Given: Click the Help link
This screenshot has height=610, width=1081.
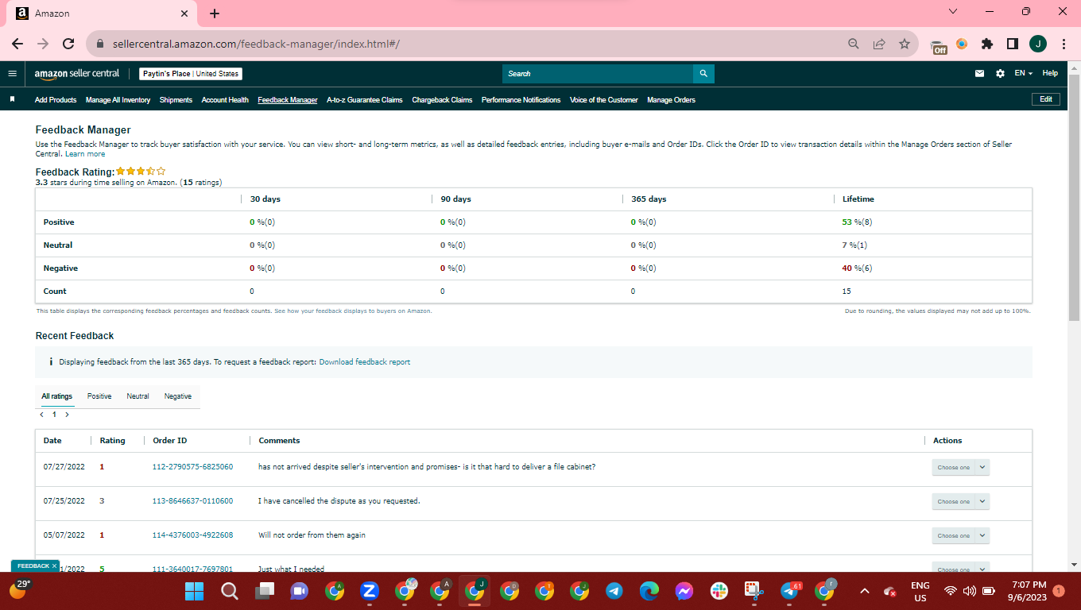Looking at the screenshot, I should tap(1050, 73).
